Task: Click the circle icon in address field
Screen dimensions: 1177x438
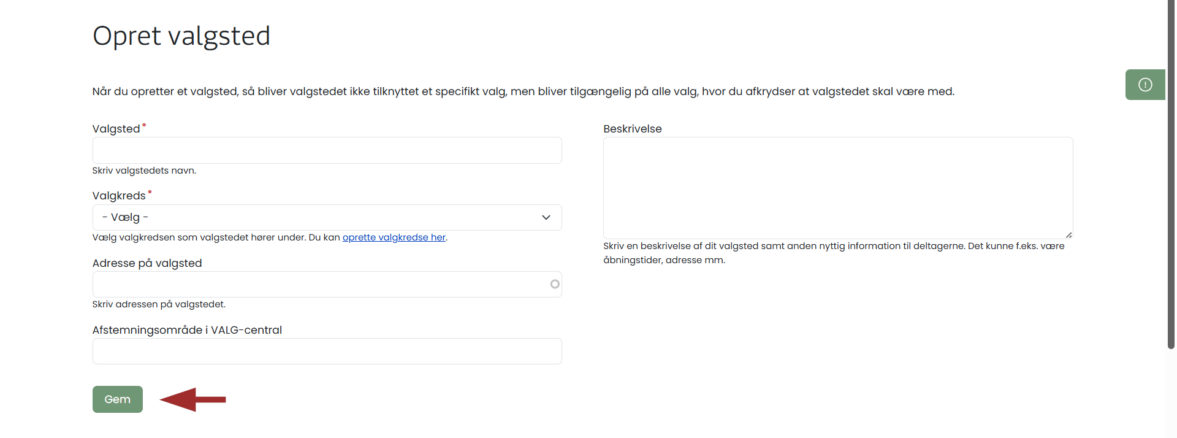Action: (x=555, y=284)
